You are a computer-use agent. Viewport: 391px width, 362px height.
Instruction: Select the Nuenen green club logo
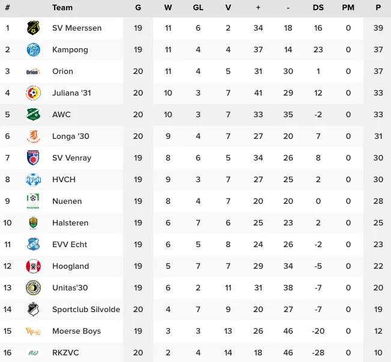pyautogui.click(x=33, y=201)
